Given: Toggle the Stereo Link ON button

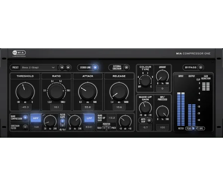Looking at the screenshot, I should click(95, 67).
